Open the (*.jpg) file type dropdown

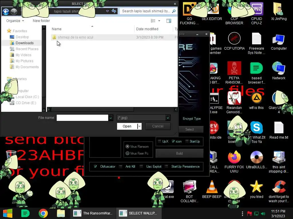[168, 118]
